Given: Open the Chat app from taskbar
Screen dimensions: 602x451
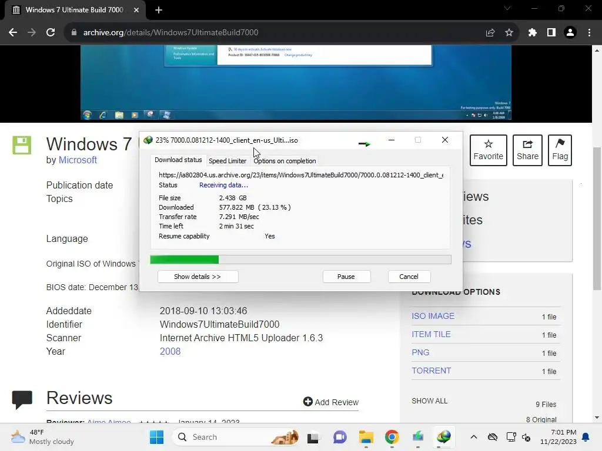Looking at the screenshot, I should click(x=340, y=437).
